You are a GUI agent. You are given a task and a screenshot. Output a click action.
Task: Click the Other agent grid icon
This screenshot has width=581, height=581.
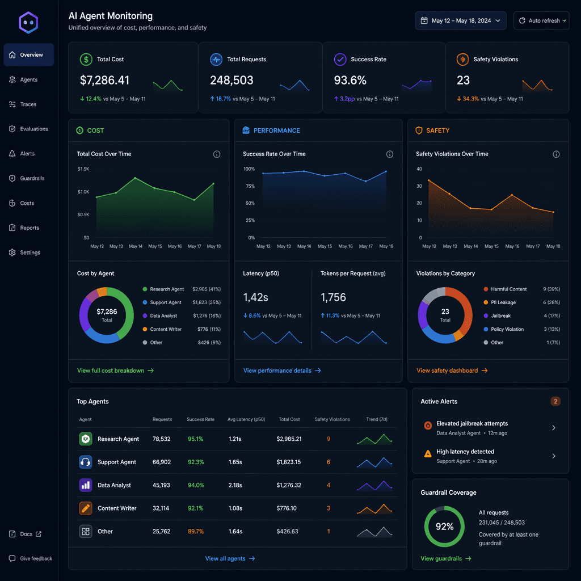[x=86, y=531]
